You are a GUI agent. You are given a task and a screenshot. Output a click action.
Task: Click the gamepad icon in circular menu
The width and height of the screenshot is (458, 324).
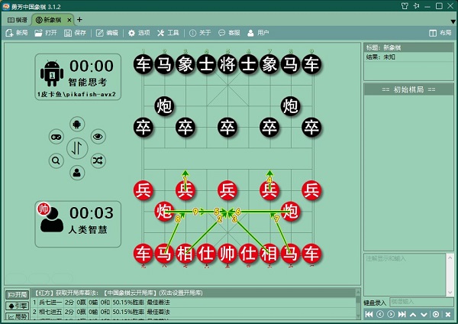56,137
